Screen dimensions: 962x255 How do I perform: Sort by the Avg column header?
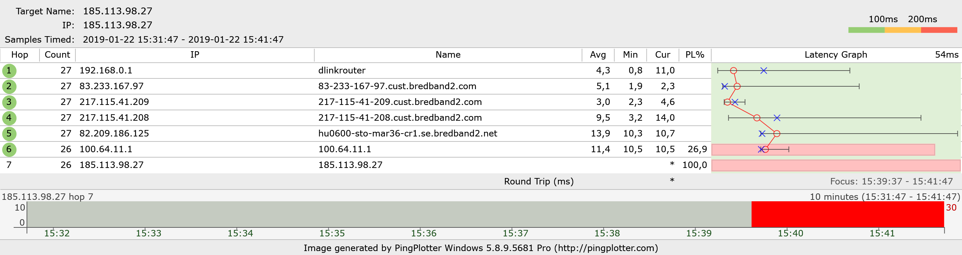(598, 55)
